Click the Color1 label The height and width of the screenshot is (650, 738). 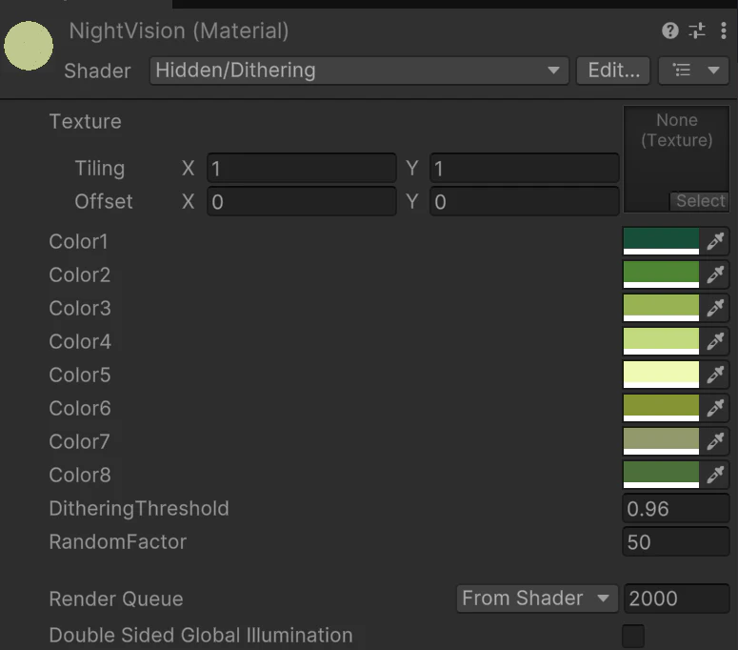tap(79, 242)
